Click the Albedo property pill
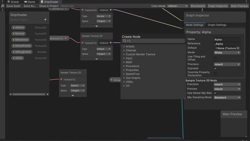250x141 pixels. [x=18, y=27]
